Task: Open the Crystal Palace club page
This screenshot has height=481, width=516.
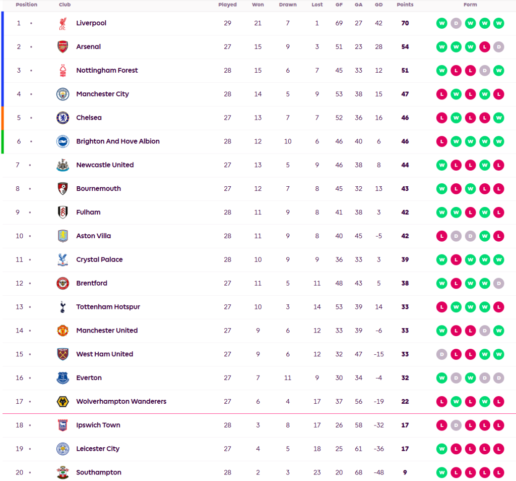Action: pos(99,259)
